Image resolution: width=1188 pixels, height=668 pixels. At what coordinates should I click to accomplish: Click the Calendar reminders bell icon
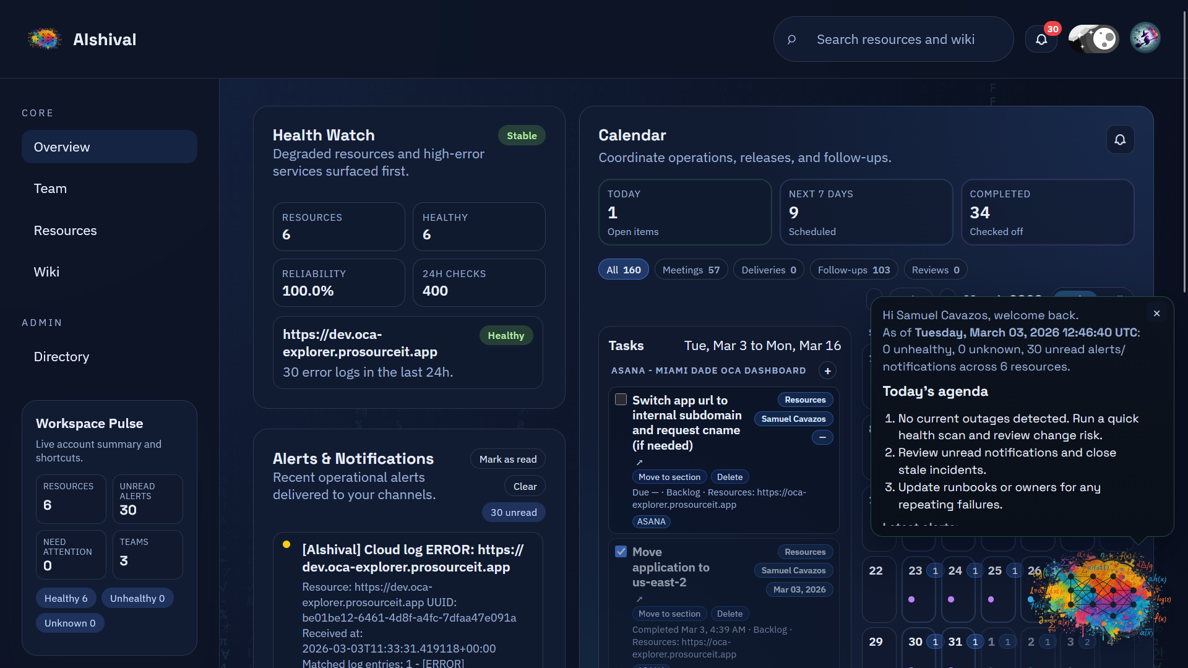1120,139
